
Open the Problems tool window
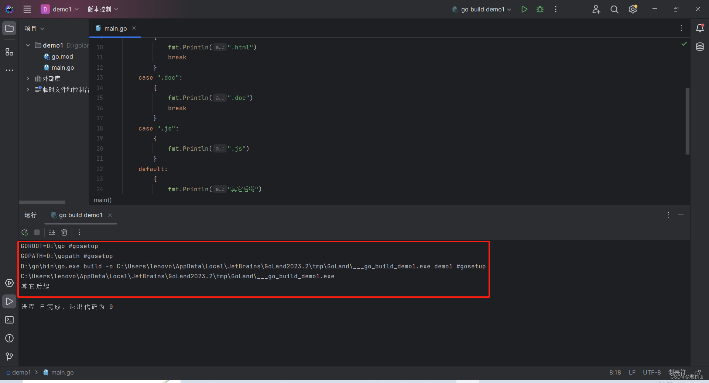(x=10, y=338)
